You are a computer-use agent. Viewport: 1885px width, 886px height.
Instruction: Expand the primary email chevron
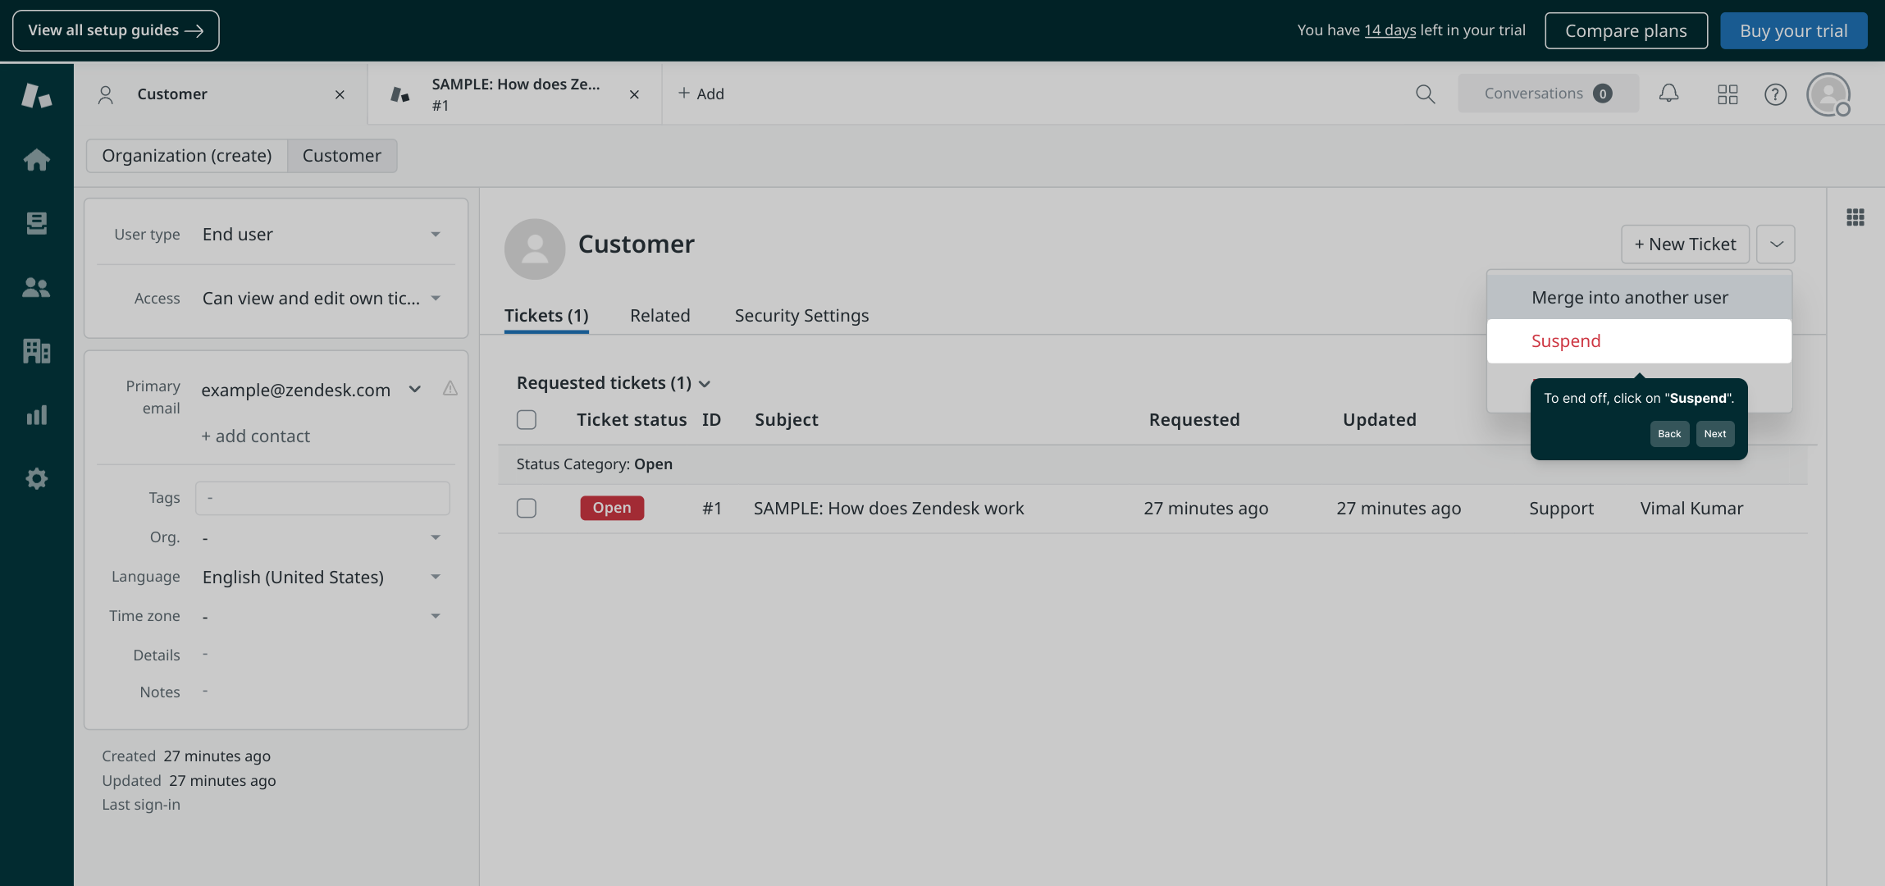(x=415, y=390)
